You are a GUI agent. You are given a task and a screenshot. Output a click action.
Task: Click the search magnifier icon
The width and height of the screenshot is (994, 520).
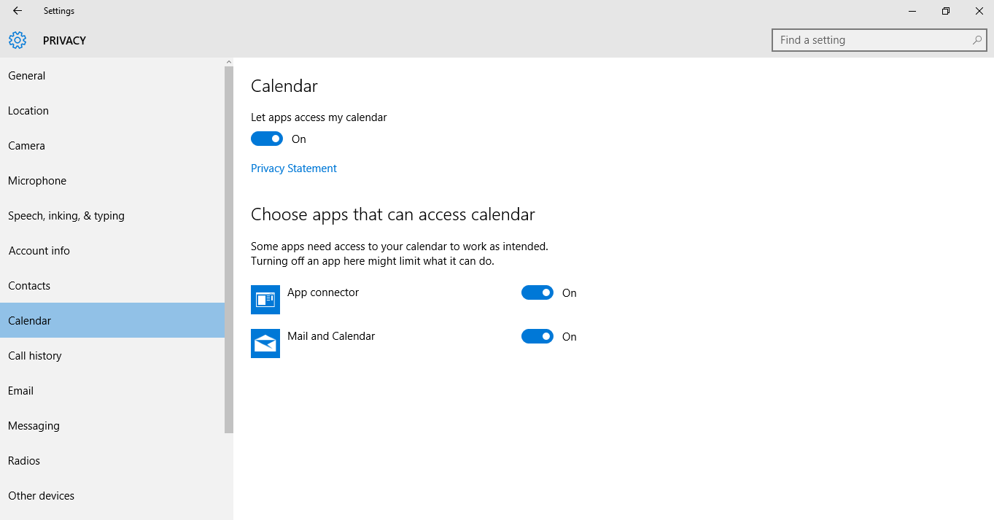point(977,40)
